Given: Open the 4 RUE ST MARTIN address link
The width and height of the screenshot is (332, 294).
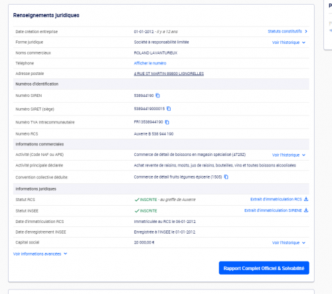Looking at the screenshot, I should (169, 74).
